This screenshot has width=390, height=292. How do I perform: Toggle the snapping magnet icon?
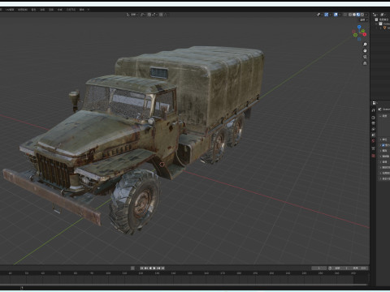[x=149, y=15]
